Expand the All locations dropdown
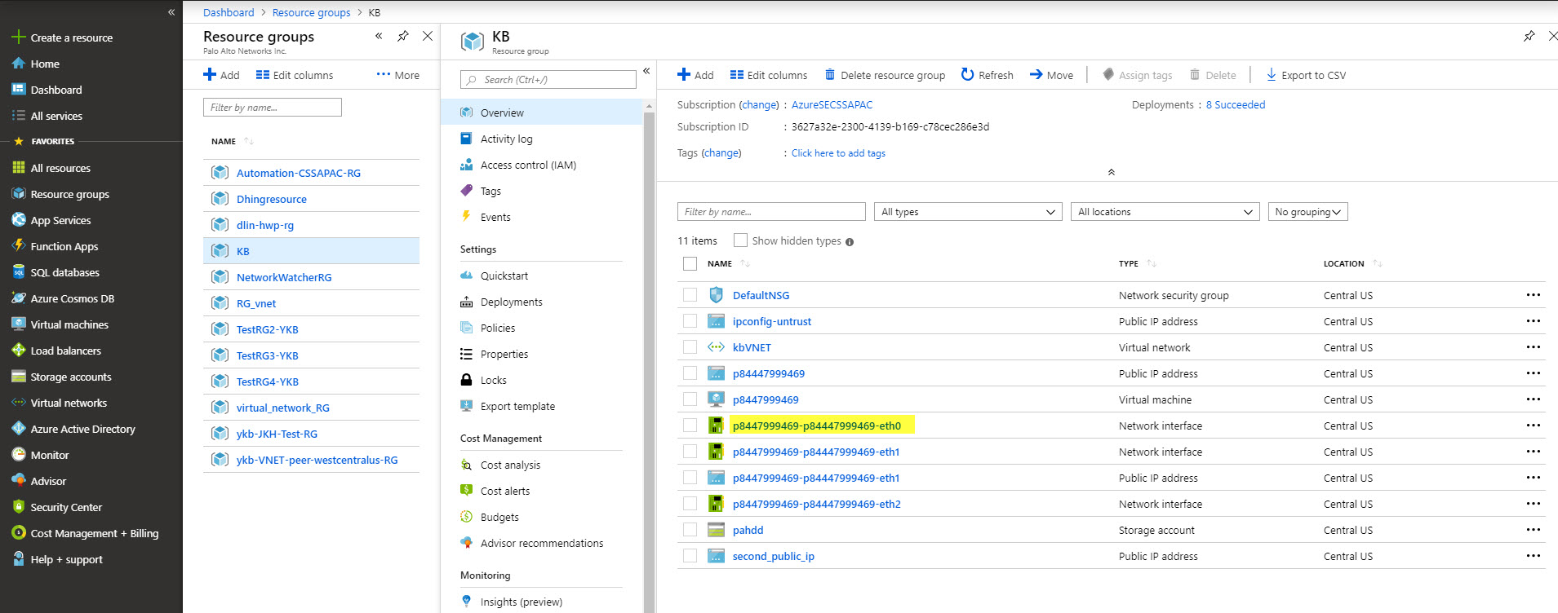 coord(1165,212)
